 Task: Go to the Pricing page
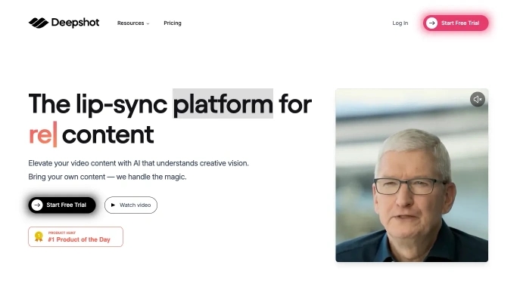click(173, 23)
